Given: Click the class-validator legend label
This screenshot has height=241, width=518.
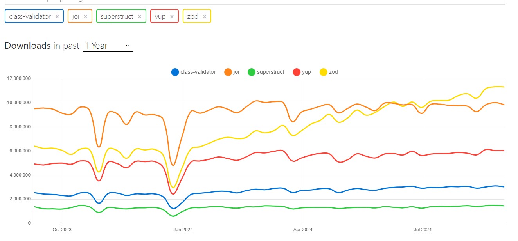Looking at the screenshot, I should [198, 72].
